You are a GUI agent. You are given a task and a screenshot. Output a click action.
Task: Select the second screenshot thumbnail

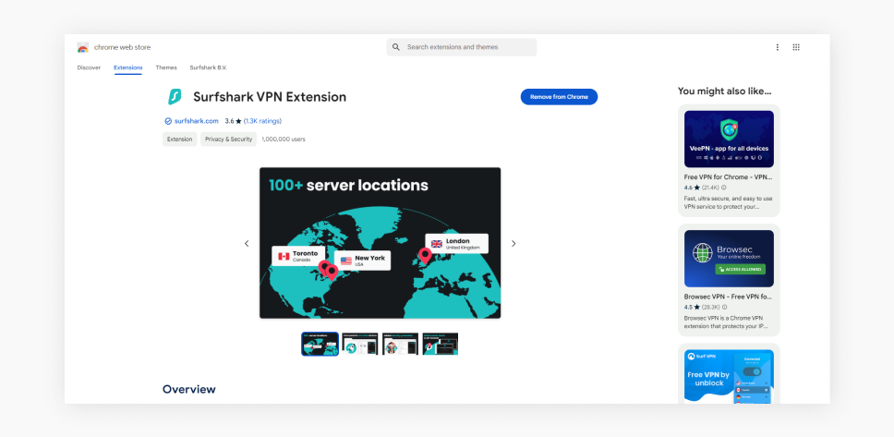(360, 344)
